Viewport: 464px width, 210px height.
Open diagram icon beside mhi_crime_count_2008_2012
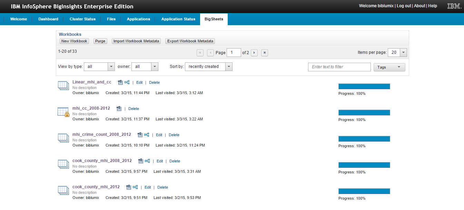[x=147, y=135]
